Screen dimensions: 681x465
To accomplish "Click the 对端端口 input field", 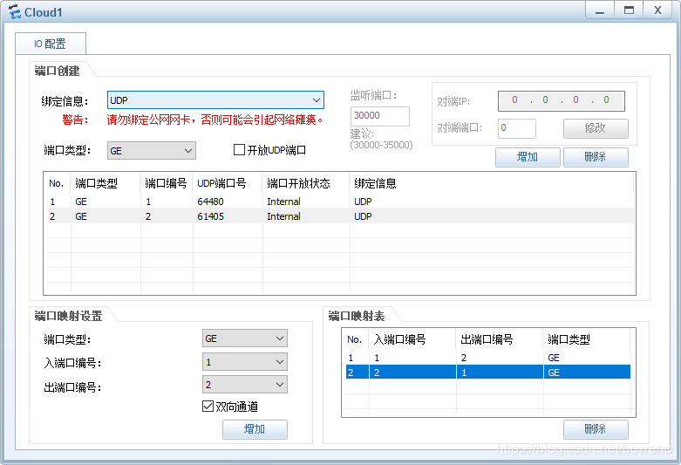I will click(x=517, y=128).
